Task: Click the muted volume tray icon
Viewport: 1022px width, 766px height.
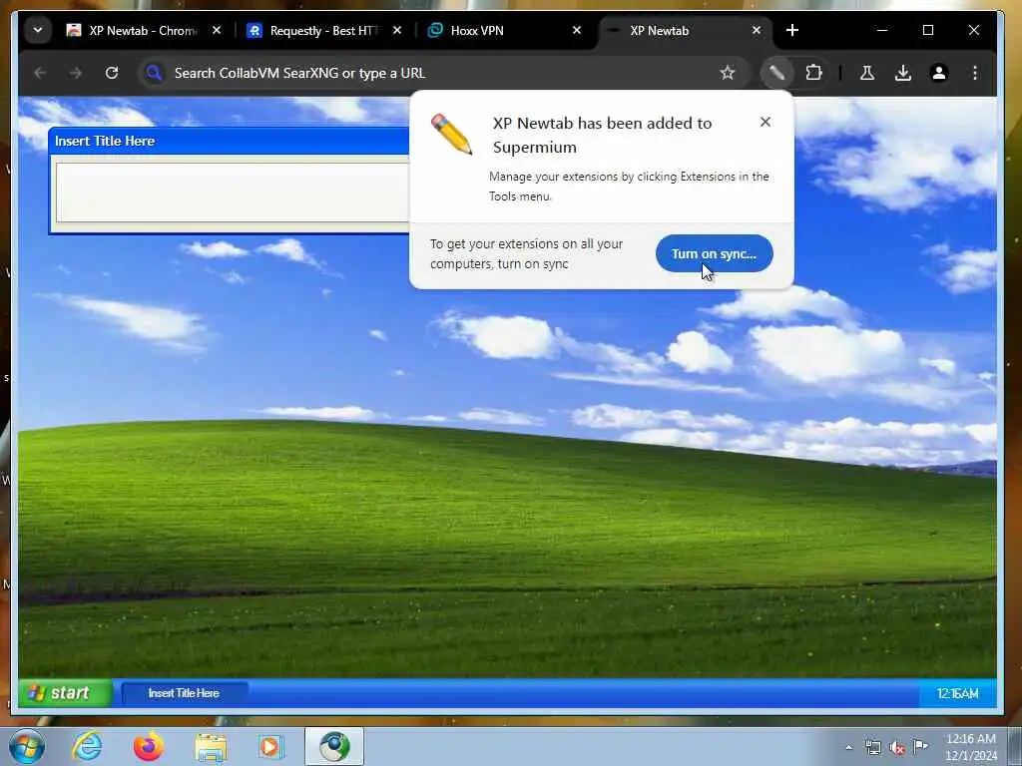Action: 897,748
